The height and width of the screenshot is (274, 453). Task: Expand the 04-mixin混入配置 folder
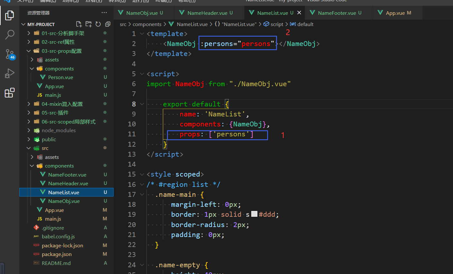29,104
